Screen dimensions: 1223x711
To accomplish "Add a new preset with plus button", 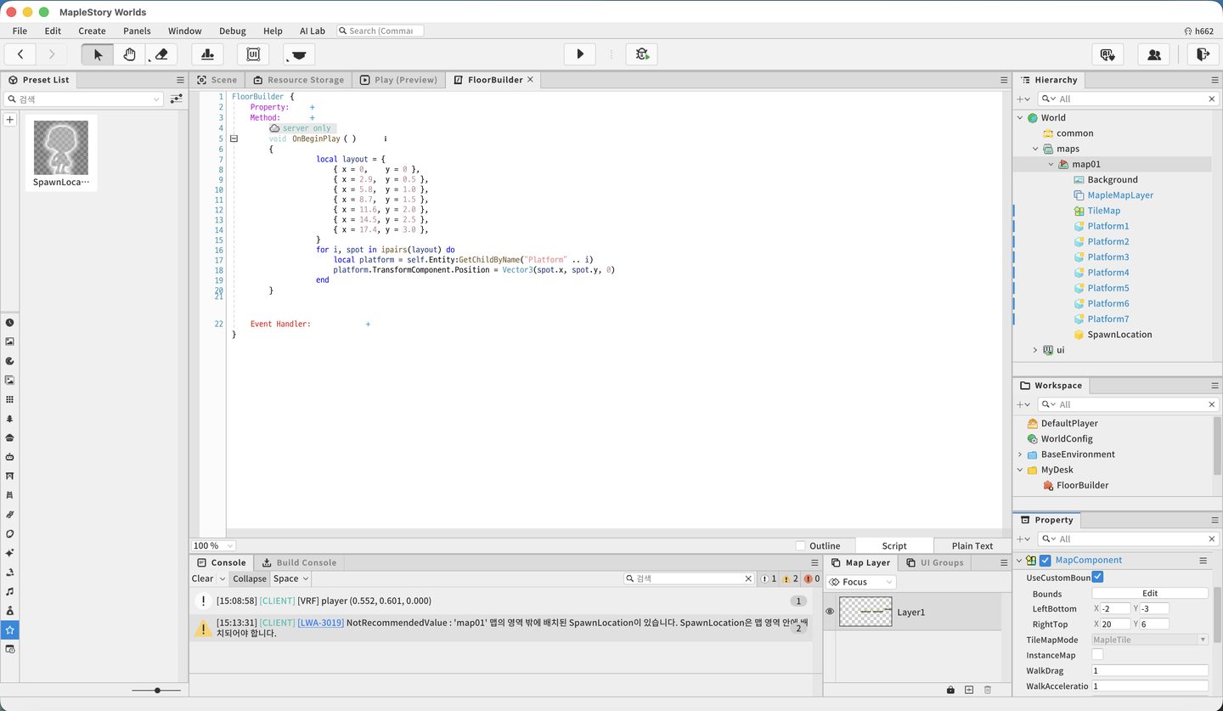I will pyautogui.click(x=10, y=120).
